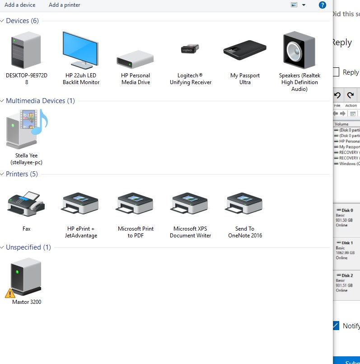Select HP Personal volume row
Screen dimensions: 360x364
(347, 141)
